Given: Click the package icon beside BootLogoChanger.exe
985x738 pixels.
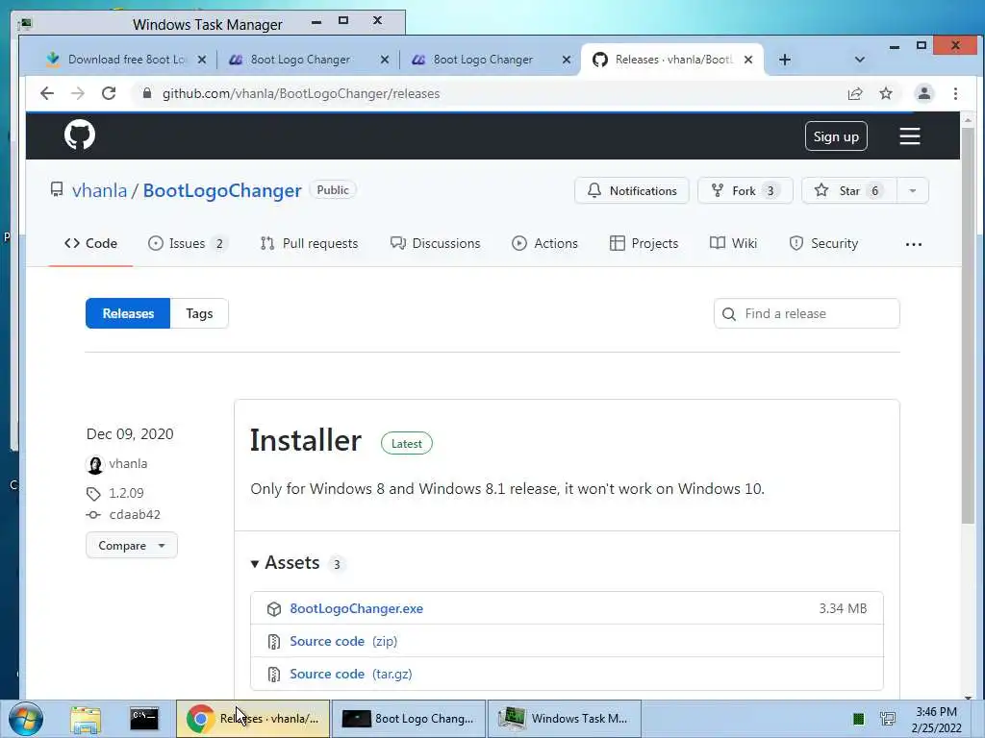Looking at the screenshot, I should 274,608.
